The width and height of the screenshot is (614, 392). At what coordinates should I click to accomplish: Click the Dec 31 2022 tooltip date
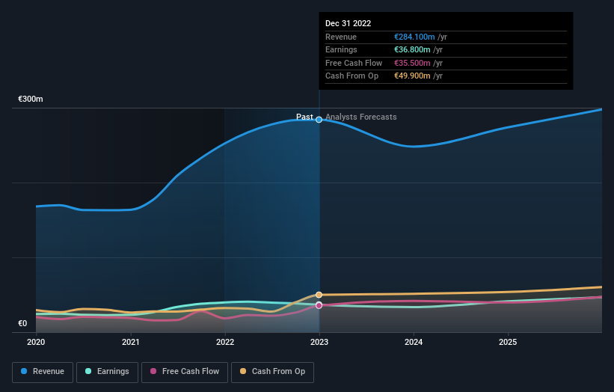pyautogui.click(x=348, y=23)
